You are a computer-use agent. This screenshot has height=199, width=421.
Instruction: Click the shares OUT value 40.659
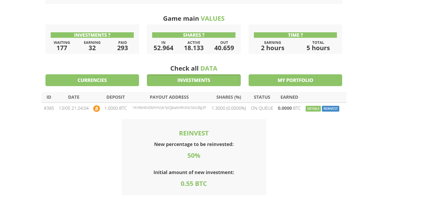coord(224,48)
